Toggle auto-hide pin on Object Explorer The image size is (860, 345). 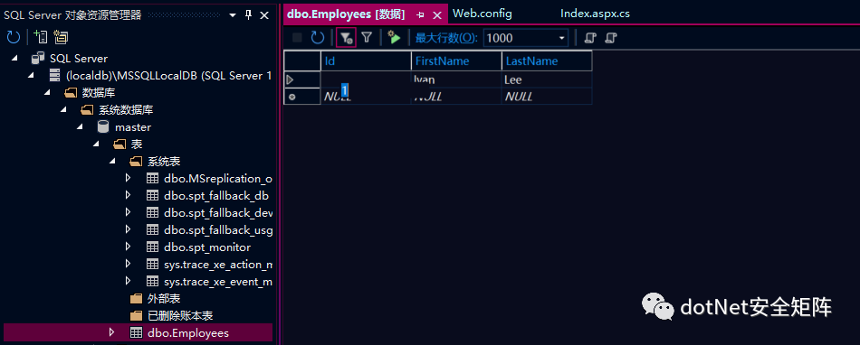point(248,14)
